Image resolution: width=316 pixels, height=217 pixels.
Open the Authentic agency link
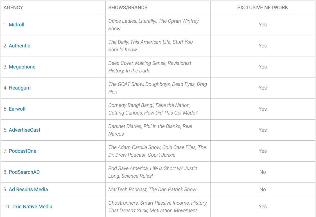point(20,46)
